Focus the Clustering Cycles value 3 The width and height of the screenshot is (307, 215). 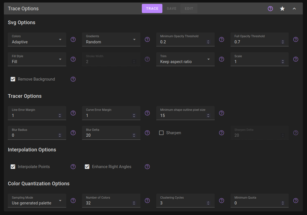pos(161,203)
